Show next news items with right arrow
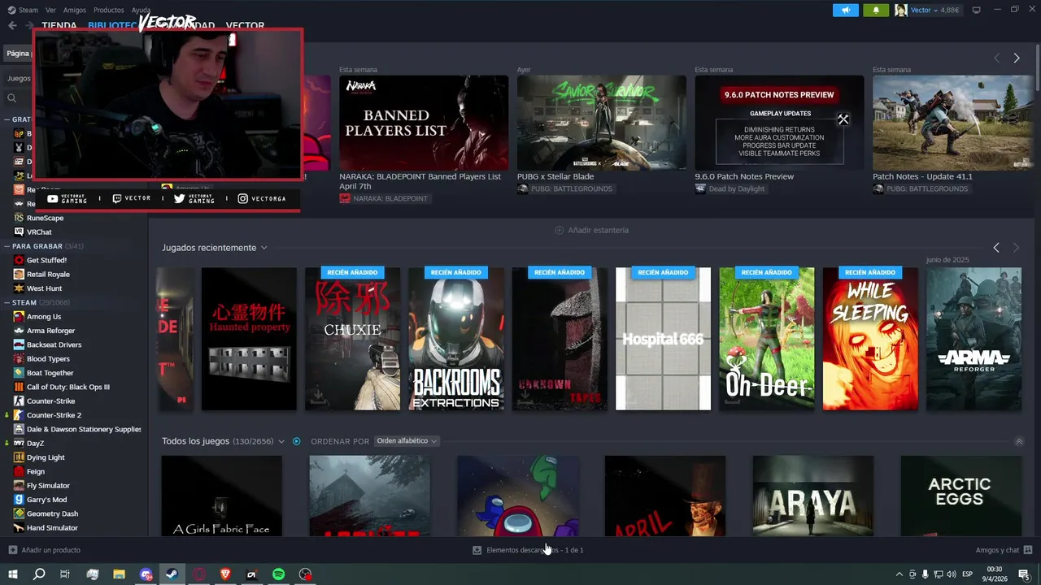 [1017, 58]
